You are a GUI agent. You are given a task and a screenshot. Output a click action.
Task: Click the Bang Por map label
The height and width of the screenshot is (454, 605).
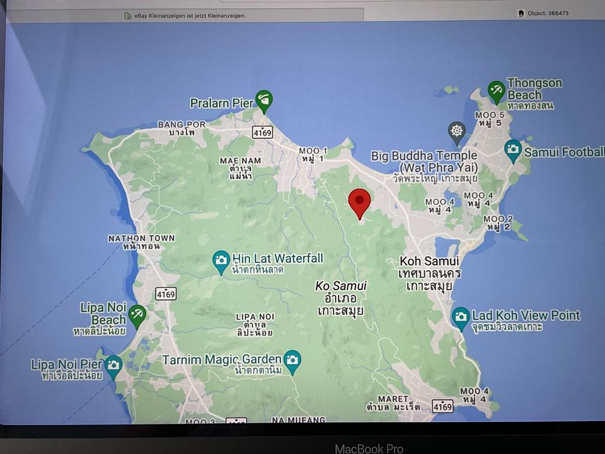click(x=181, y=124)
